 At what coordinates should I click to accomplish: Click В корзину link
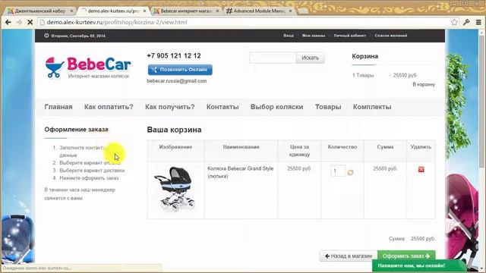[x=424, y=84]
